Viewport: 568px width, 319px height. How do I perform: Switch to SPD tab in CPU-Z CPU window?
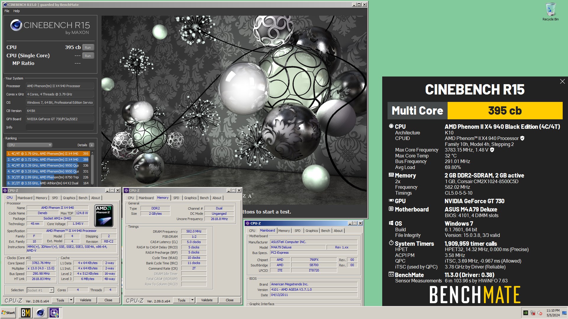coord(55,198)
